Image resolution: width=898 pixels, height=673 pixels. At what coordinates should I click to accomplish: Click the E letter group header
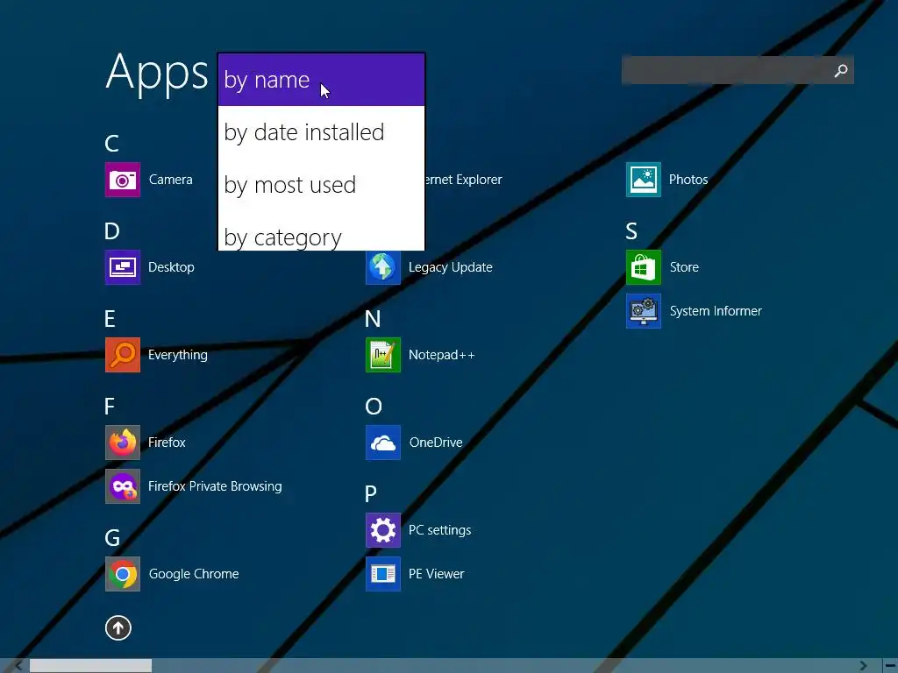pyautogui.click(x=110, y=319)
